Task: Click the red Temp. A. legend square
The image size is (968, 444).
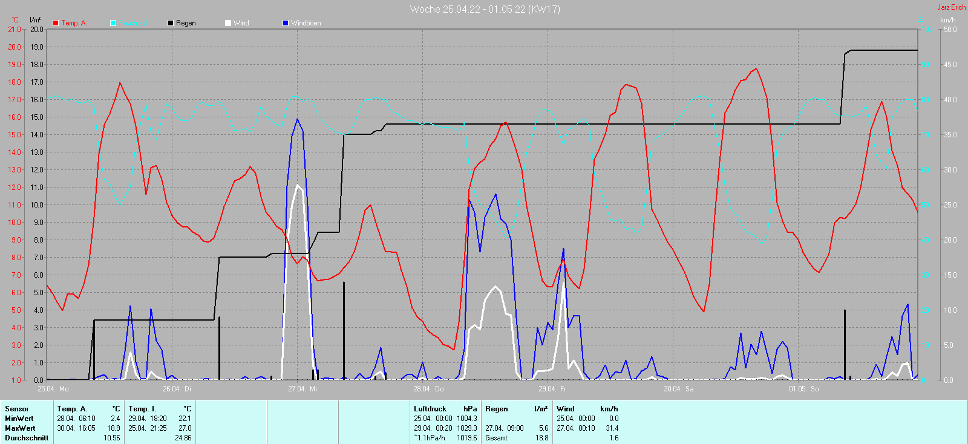Action: pyautogui.click(x=56, y=23)
